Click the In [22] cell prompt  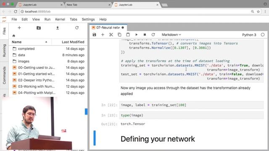click(109, 105)
